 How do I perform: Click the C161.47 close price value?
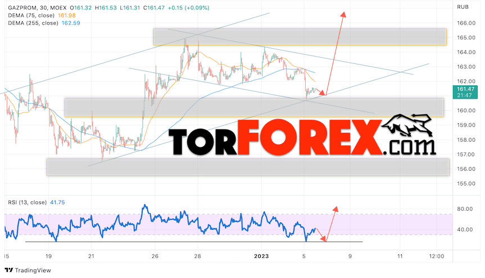click(154, 8)
